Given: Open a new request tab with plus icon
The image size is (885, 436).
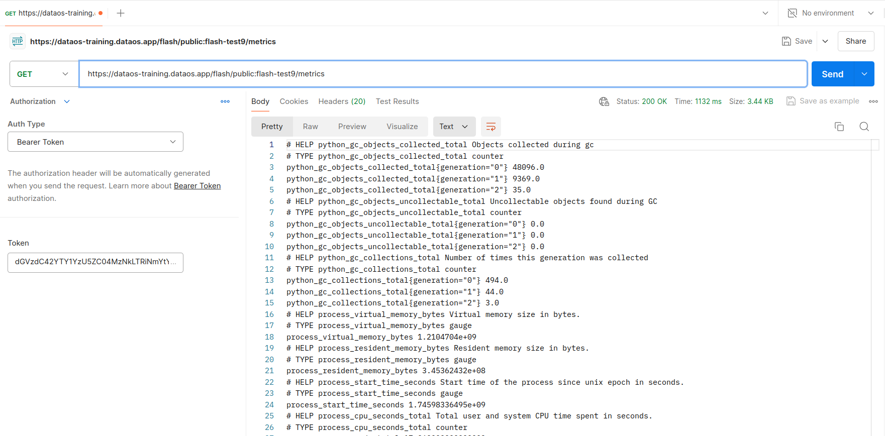Looking at the screenshot, I should (121, 13).
